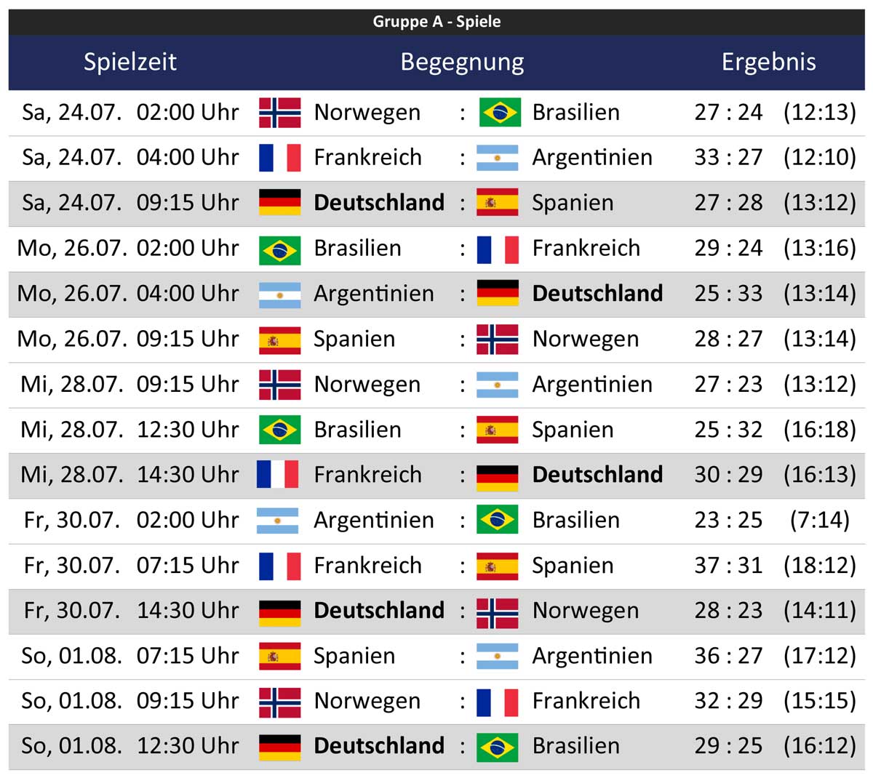Select Germany flag in Frankreich–Deutschland match row
Viewport: 873px width, 778px height.
coord(498,476)
